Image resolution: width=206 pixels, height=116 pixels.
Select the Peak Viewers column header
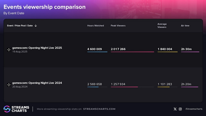click(x=118, y=26)
